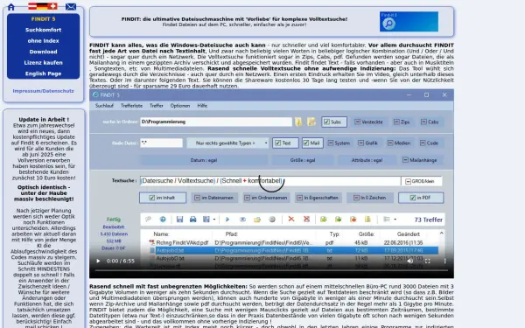Toggle the GROß/klein case checkbox
Viewport: 525px width, 328px height.
tap(421, 181)
